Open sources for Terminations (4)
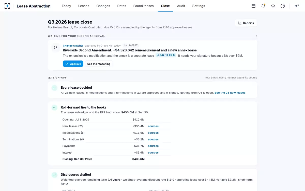 click(153, 139)
